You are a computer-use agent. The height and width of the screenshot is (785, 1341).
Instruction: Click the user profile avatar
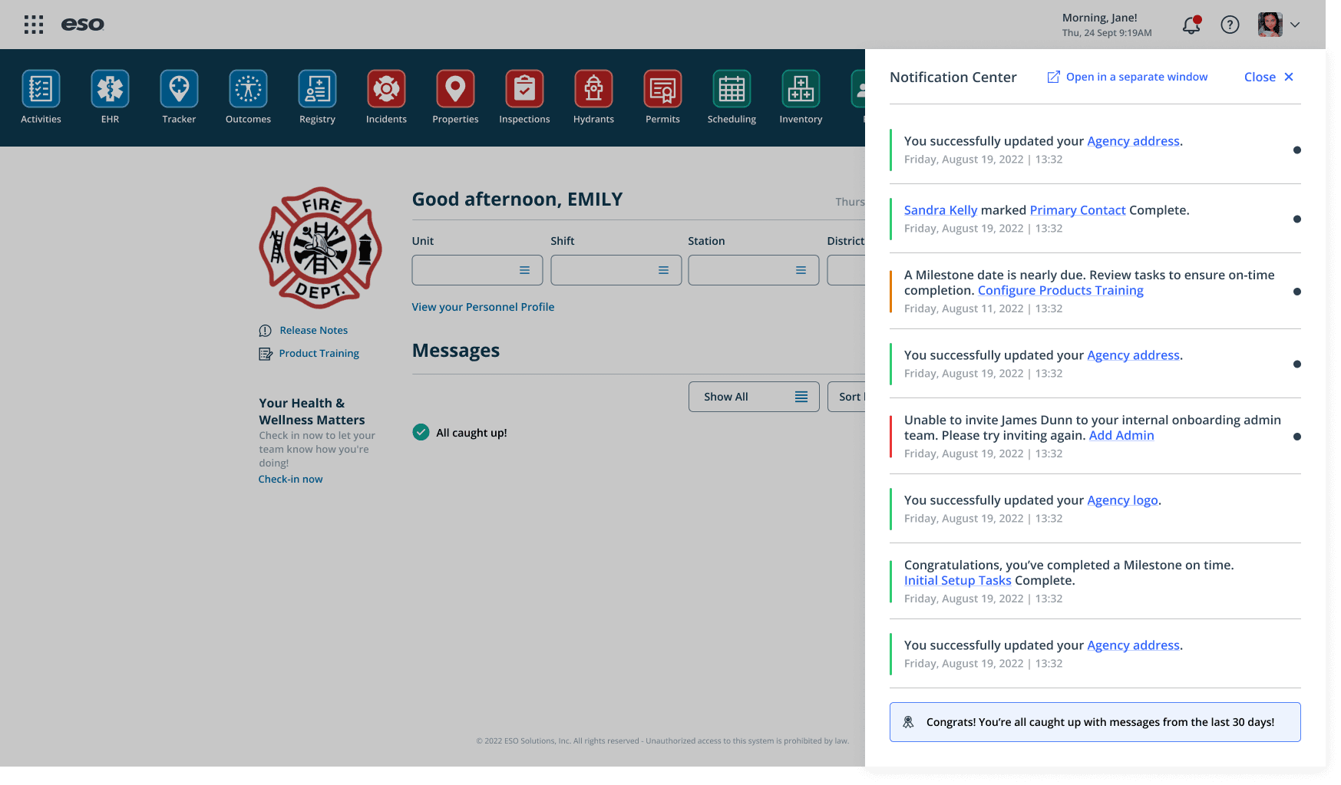click(1270, 25)
